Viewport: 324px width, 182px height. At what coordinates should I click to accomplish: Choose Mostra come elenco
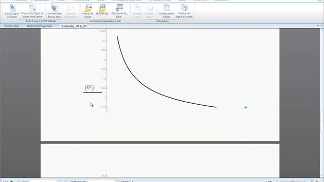pos(167,11)
